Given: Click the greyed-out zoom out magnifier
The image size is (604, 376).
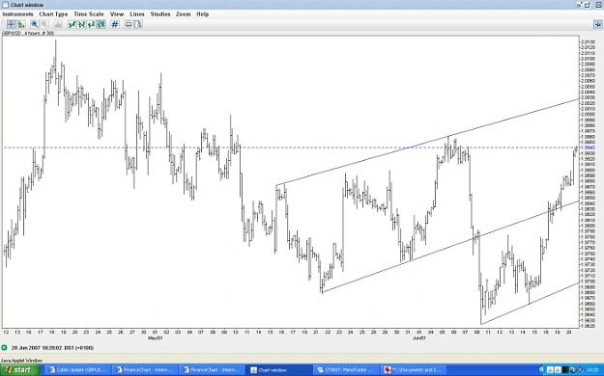Looking at the screenshot, I should tap(44, 25).
